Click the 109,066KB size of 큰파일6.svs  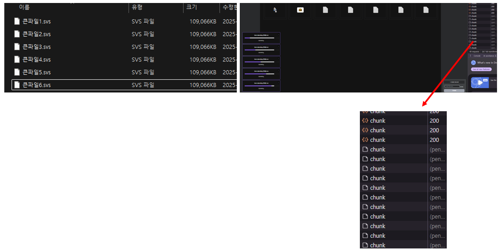pyautogui.click(x=203, y=85)
